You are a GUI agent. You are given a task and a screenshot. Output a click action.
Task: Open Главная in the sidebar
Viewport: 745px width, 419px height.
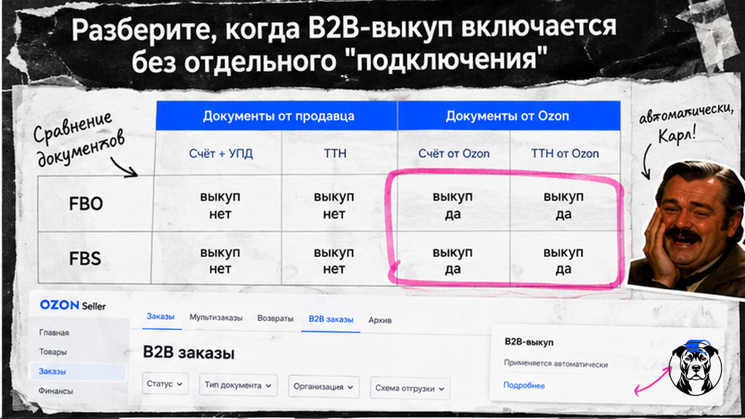(x=54, y=332)
